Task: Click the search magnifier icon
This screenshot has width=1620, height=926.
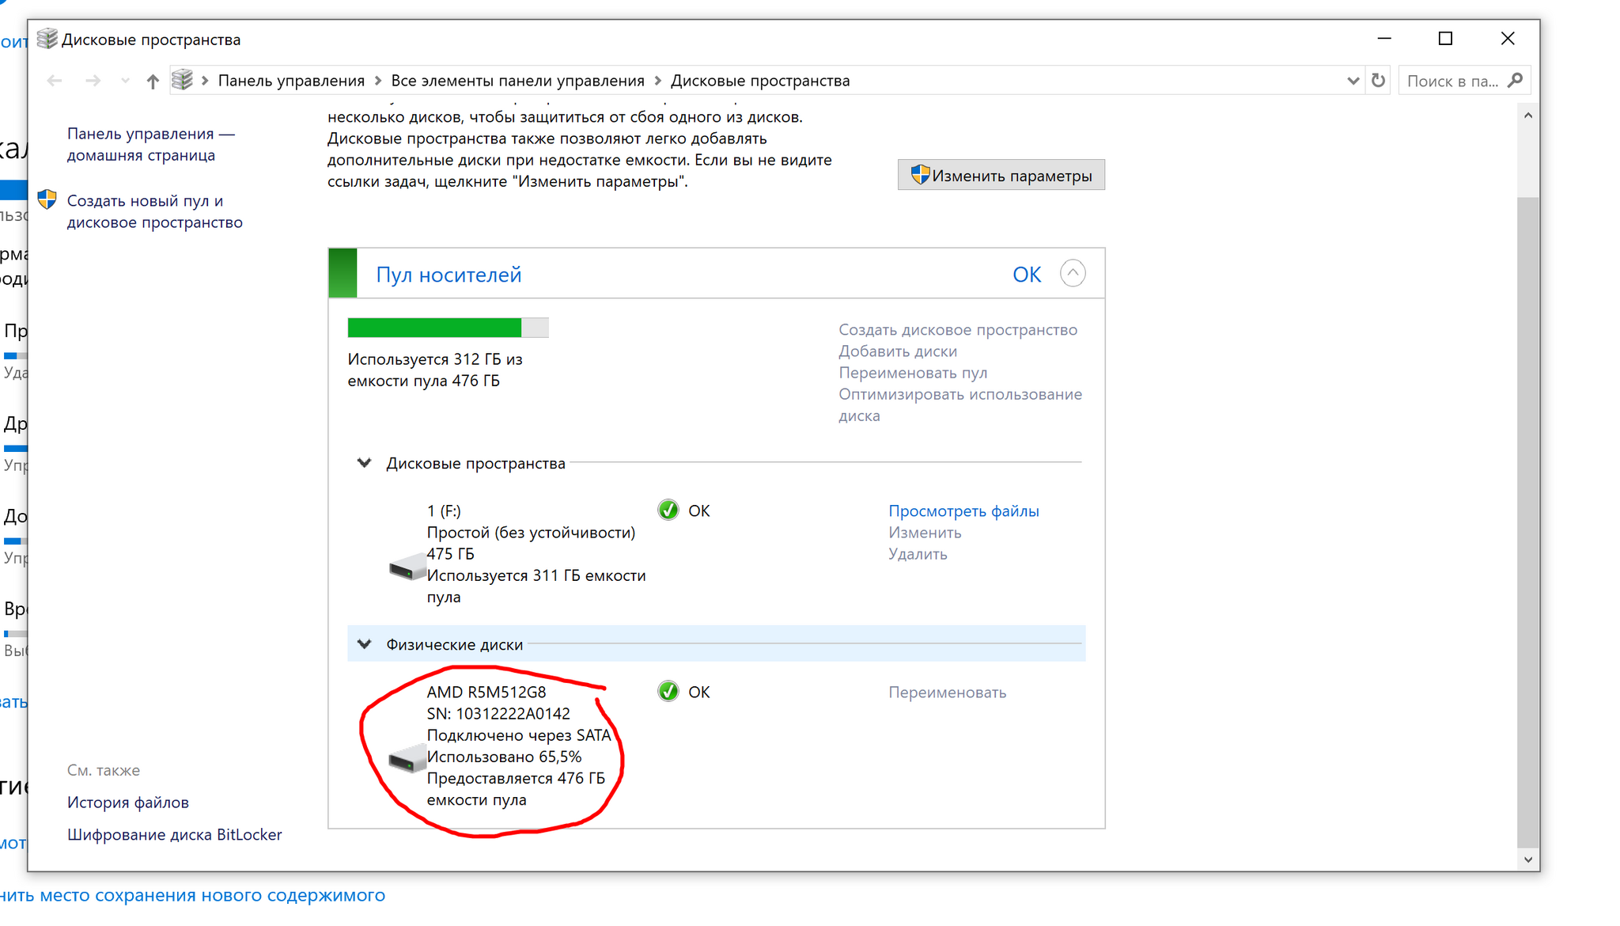Action: click(x=1515, y=81)
